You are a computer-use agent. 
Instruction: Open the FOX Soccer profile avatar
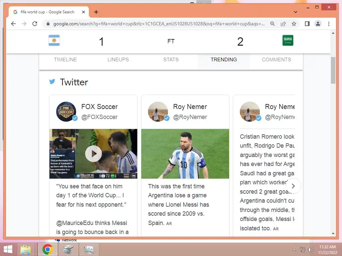pos(66,111)
